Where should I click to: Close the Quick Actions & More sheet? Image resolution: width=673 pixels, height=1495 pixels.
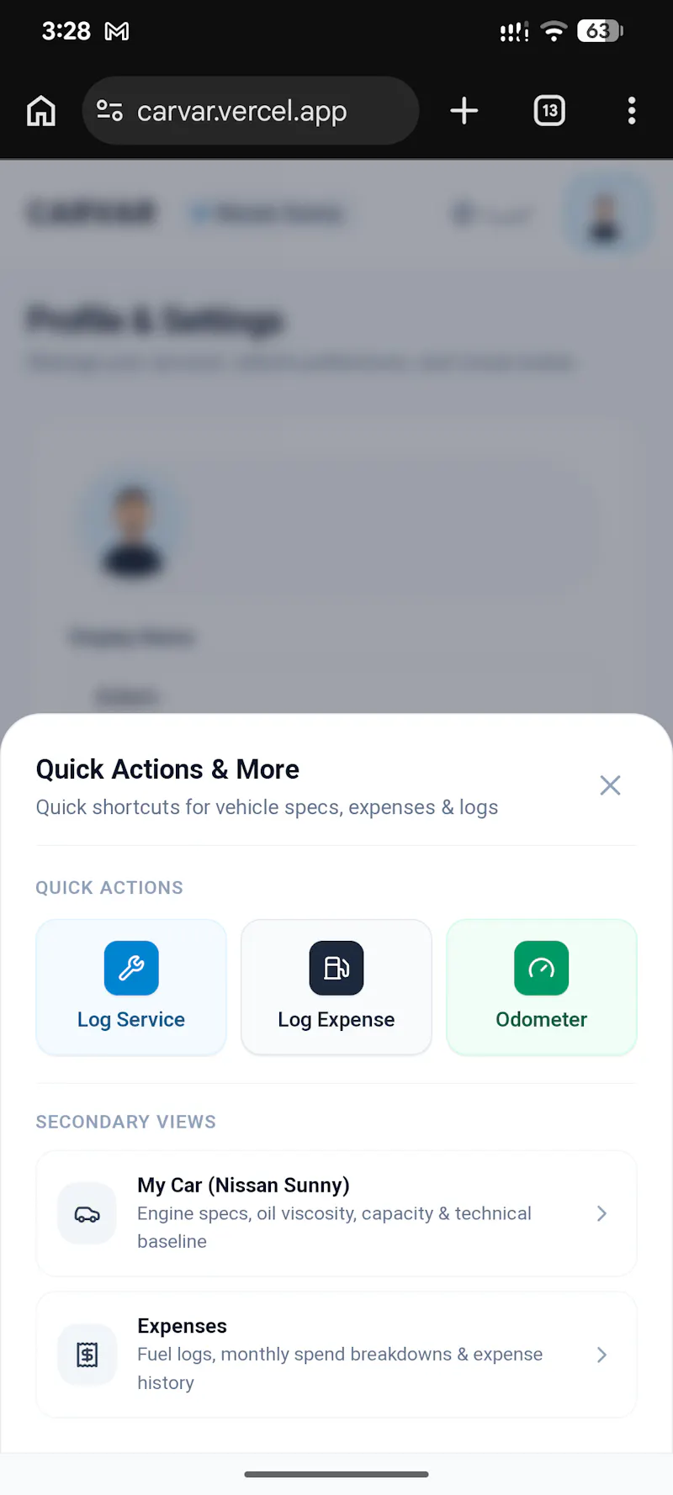[x=610, y=785]
